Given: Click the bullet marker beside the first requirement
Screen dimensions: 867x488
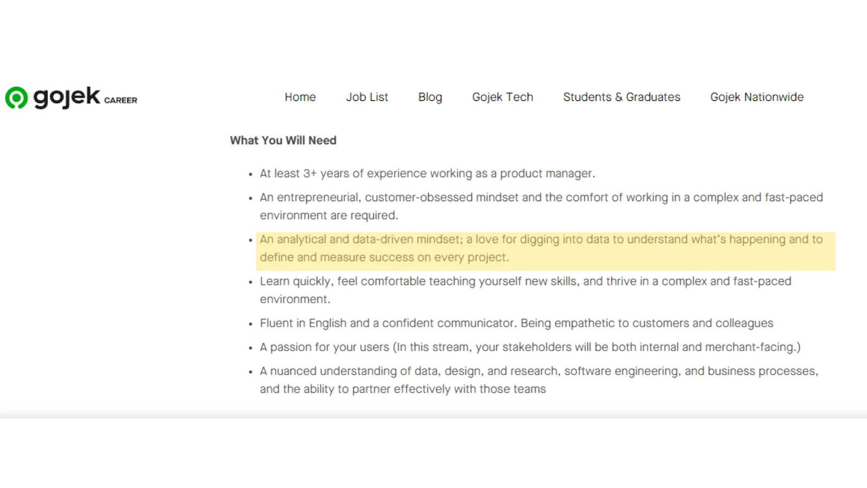Looking at the screenshot, I should click(250, 174).
